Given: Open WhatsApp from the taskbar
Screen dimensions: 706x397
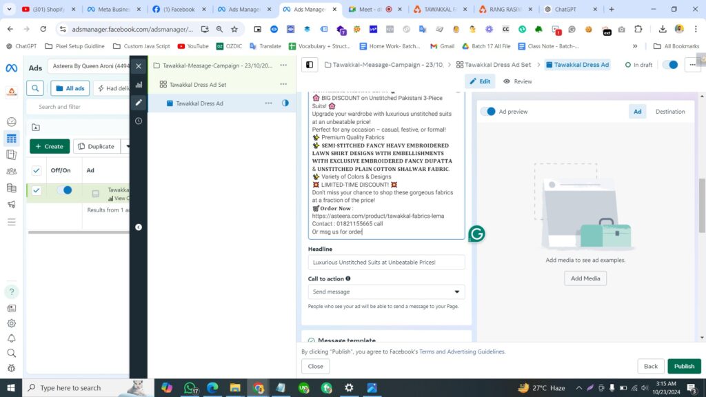Looking at the screenshot, I should click(x=190, y=387).
